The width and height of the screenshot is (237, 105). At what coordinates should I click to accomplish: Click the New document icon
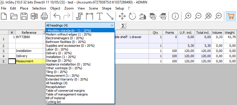point(4,16)
